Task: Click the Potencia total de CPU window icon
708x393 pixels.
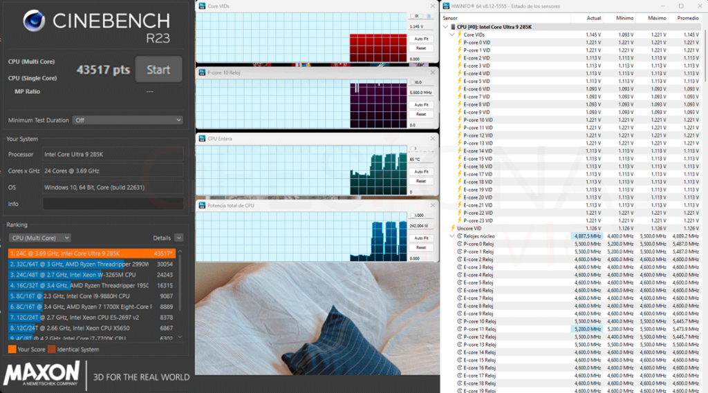Action: (202, 205)
